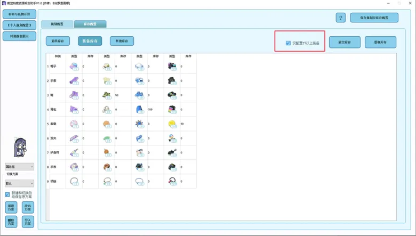Click the 帽子 row label
Viewport: 416px width, 236px height.
(53, 66)
